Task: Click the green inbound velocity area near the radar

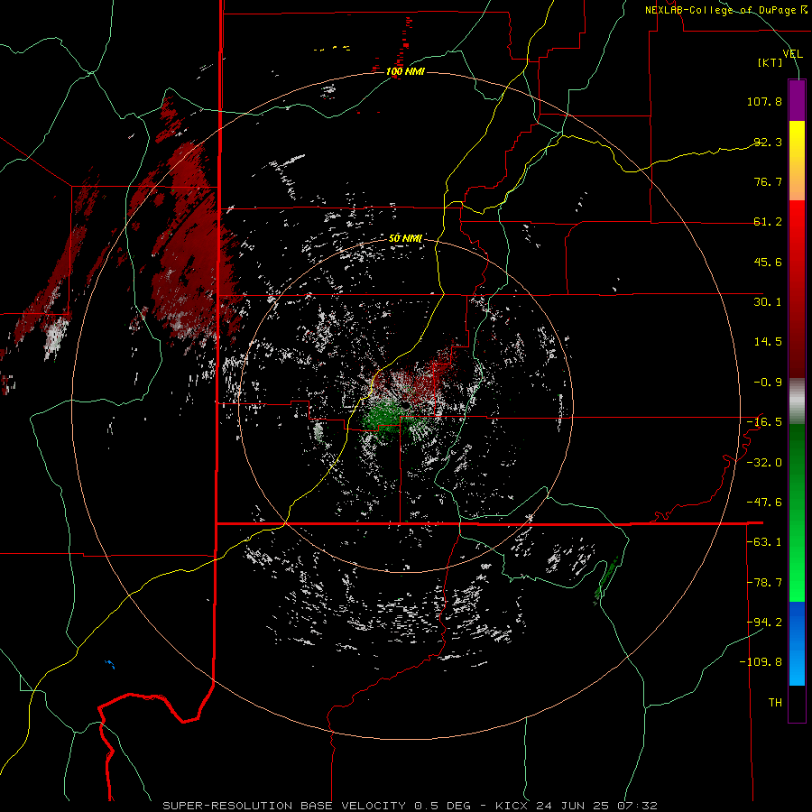Action: [384, 417]
